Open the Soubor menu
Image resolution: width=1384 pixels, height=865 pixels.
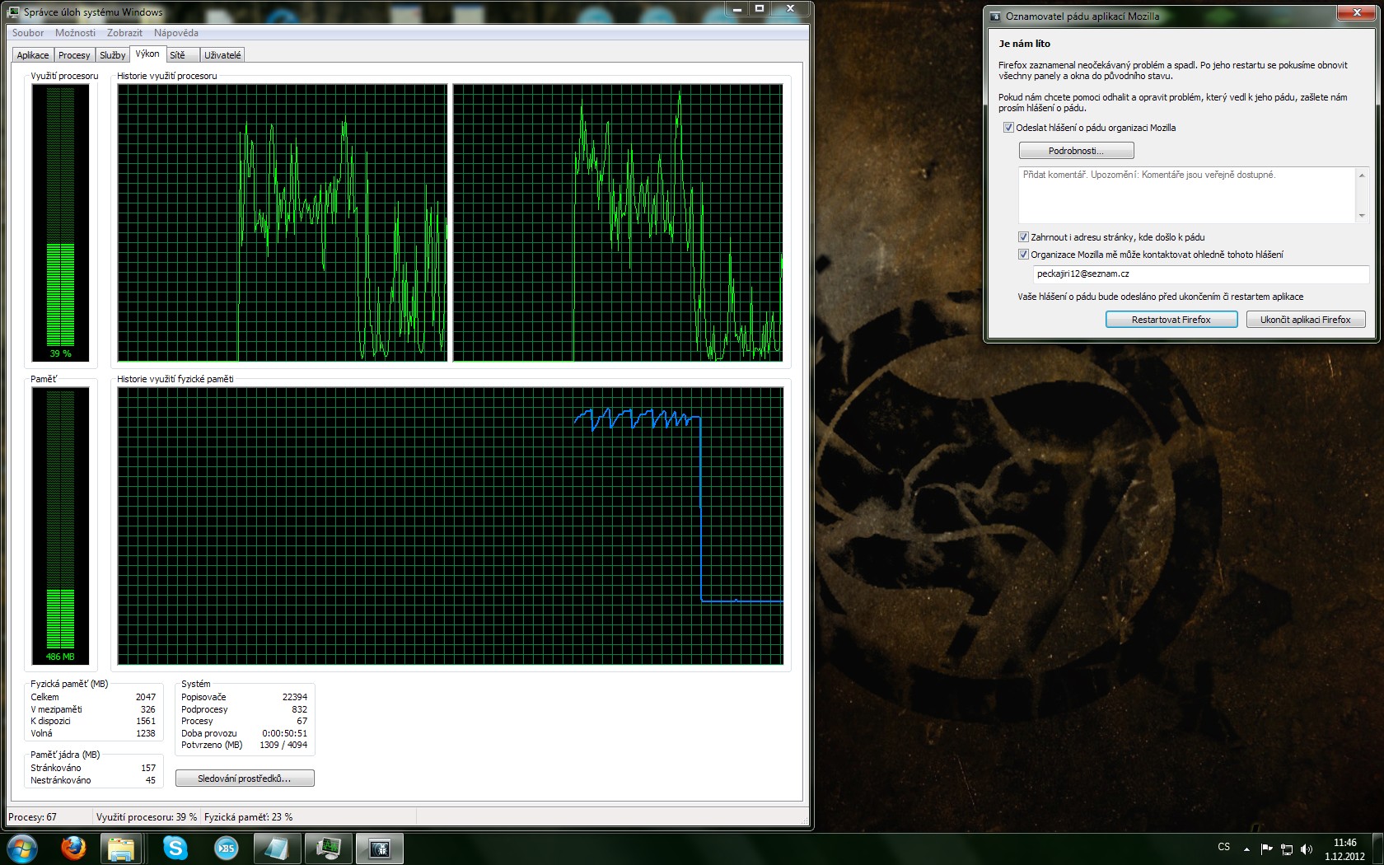pyautogui.click(x=28, y=33)
